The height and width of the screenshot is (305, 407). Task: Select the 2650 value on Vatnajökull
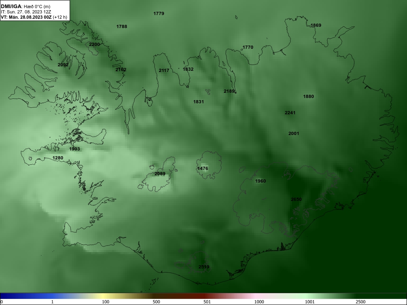click(x=296, y=199)
